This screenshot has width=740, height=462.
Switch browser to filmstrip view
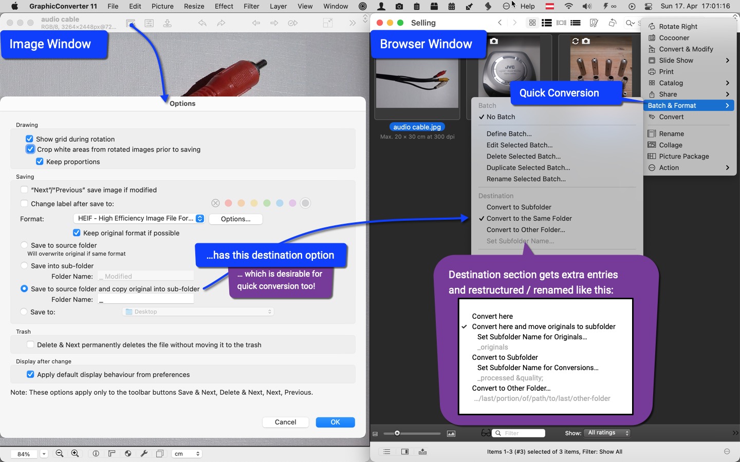click(x=561, y=23)
